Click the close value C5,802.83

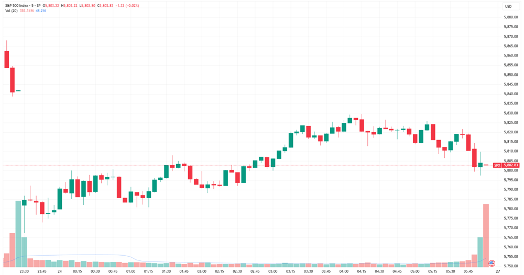click(x=105, y=6)
